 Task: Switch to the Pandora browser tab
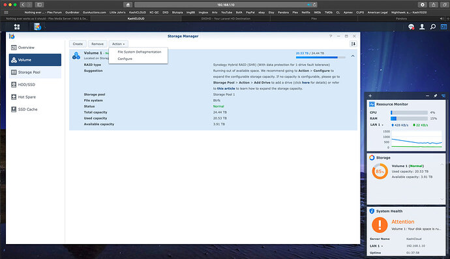(401, 18)
